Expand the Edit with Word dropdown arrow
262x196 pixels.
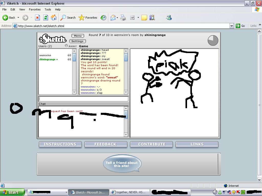[138, 18]
